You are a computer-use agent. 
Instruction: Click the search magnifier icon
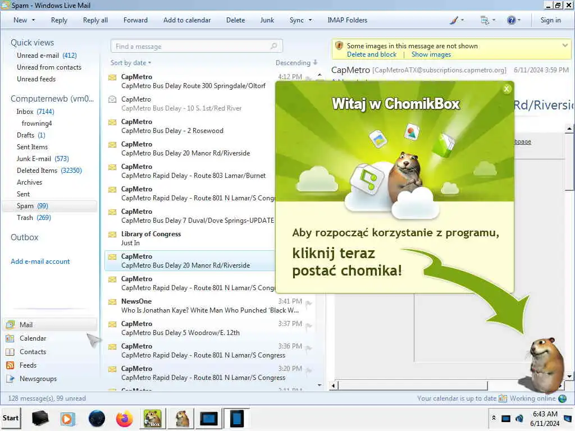pos(273,46)
